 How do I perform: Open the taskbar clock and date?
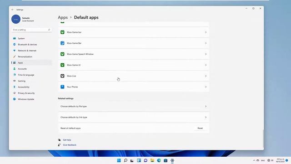(281, 160)
